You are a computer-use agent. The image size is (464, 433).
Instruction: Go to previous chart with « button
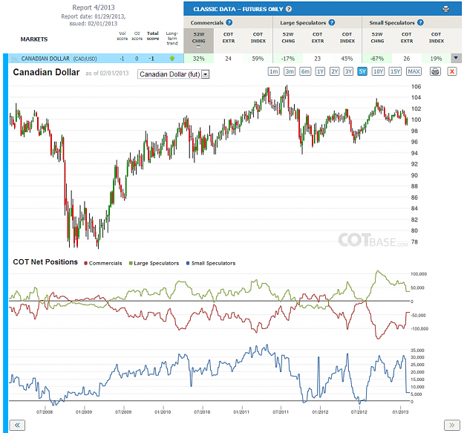[x=17, y=425]
